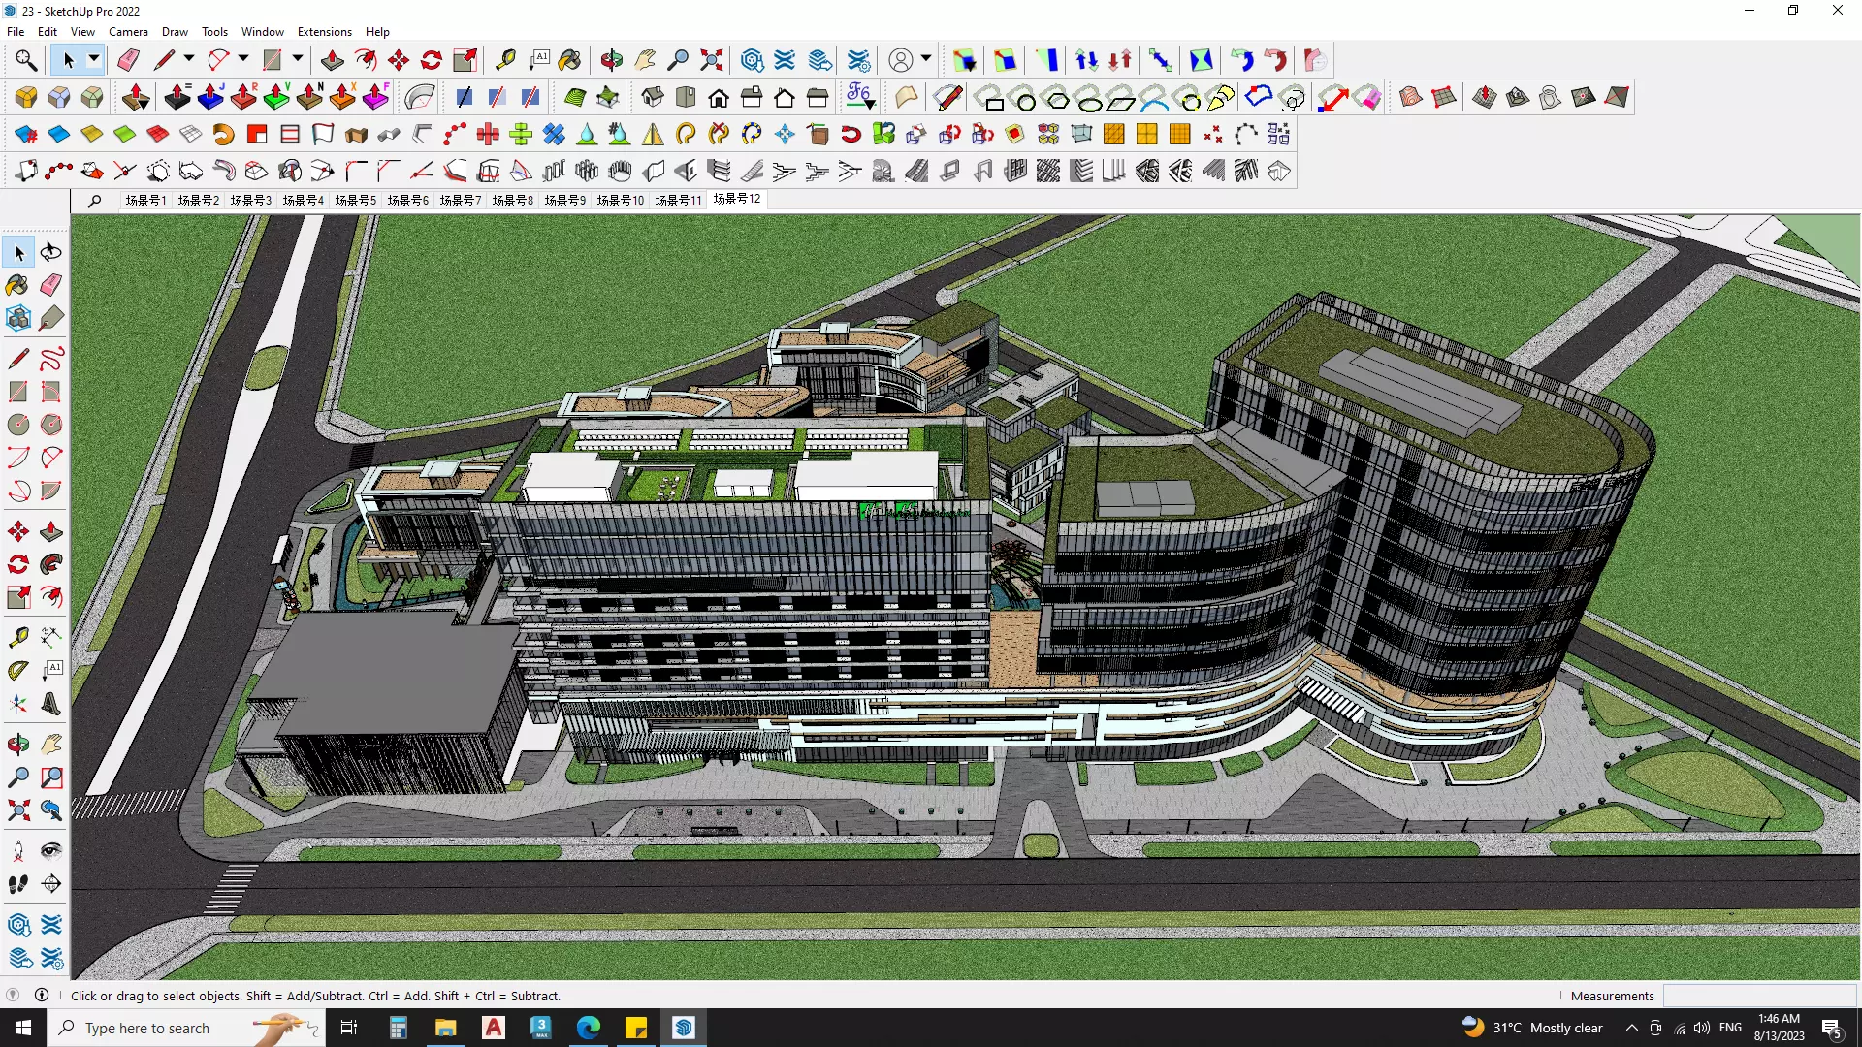Open 3D Warehouse from the top toolbar
The width and height of the screenshot is (1862, 1047).
(x=752, y=60)
